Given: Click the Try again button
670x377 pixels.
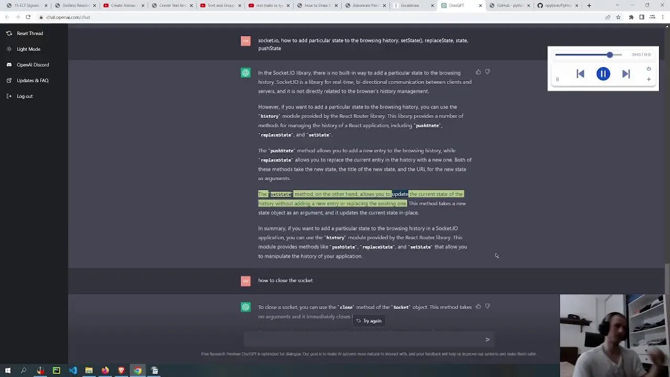Looking at the screenshot, I should [368, 320].
